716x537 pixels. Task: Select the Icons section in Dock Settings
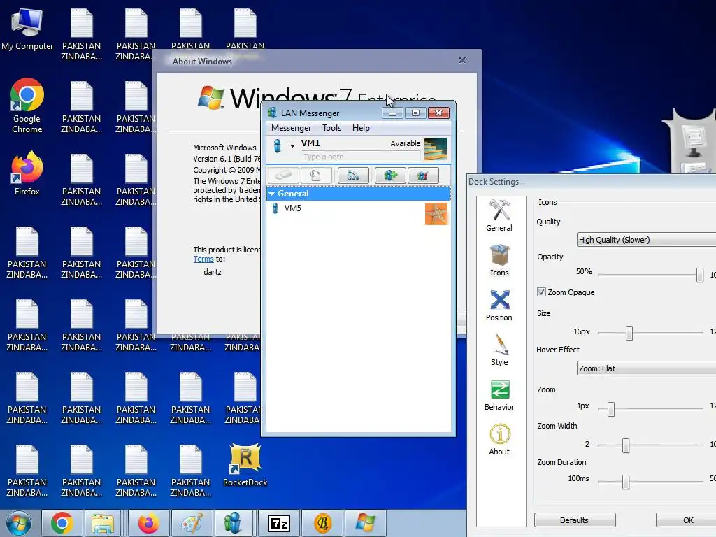(499, 260)
